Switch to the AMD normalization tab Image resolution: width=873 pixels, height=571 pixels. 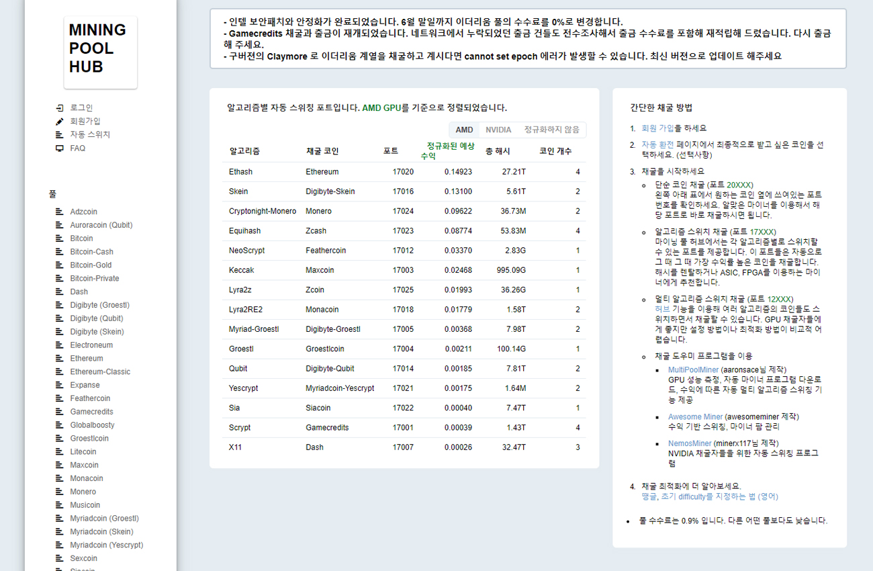click(464, 130)
